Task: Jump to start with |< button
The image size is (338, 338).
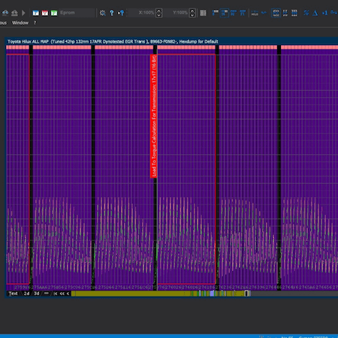Action: click(56, 294)
